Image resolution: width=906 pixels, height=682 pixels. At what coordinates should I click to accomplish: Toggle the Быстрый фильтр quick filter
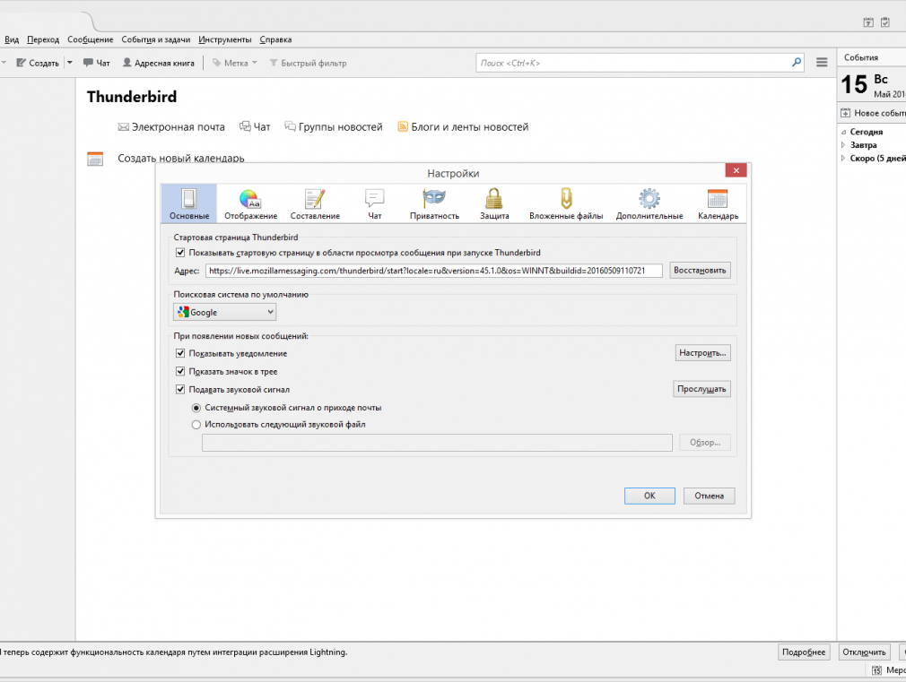308,63
